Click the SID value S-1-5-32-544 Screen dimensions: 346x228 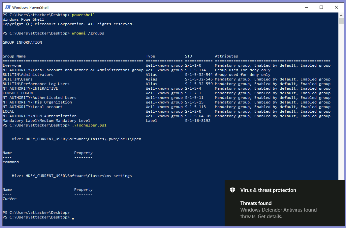(x=199, y=75)
